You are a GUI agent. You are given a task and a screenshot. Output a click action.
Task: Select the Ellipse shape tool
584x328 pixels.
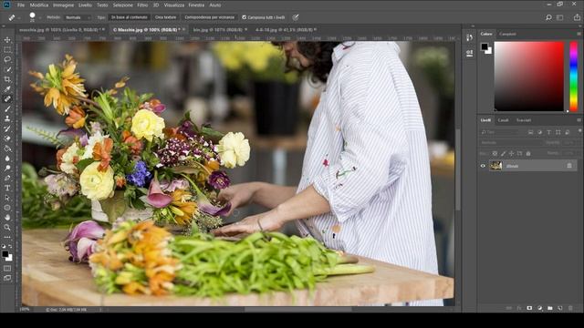coord(7,208)
